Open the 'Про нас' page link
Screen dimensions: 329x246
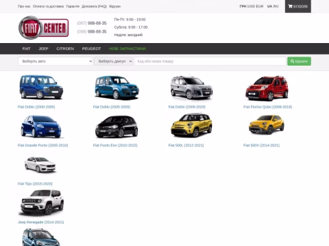[x=24, y=6]
